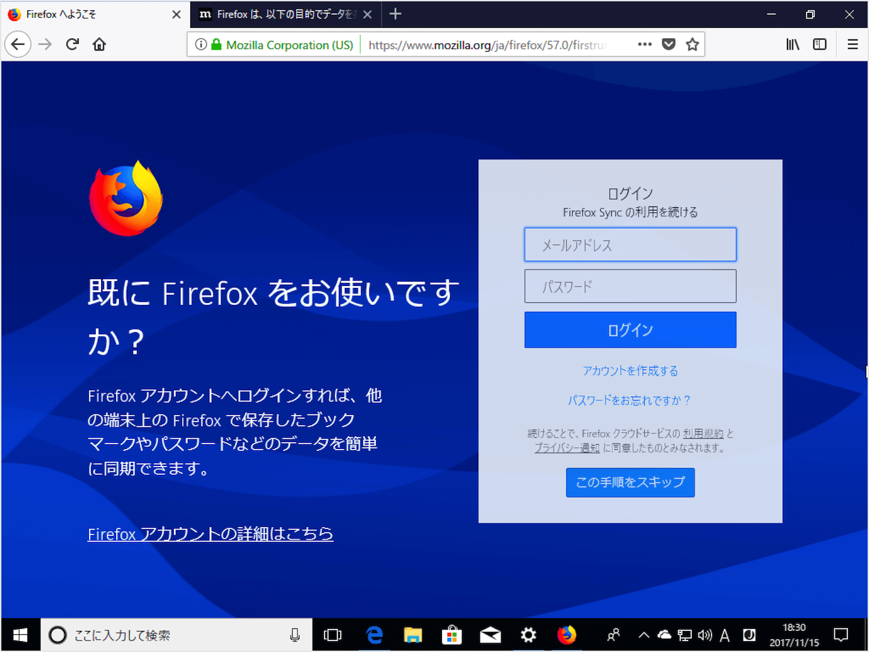Screen dimensions: 869x652
Task: Launch Microsoft Edge from the taskbar
Action: pyautogui.click(x=374, y=635)
